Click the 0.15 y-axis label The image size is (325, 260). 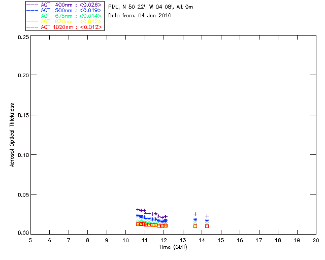[23, 115]
